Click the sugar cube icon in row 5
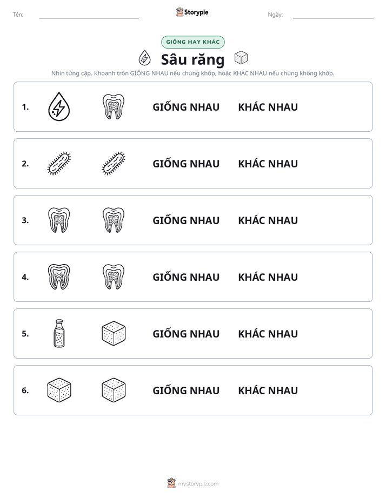Screen dimensions: 386x499 tap(114, 334)
